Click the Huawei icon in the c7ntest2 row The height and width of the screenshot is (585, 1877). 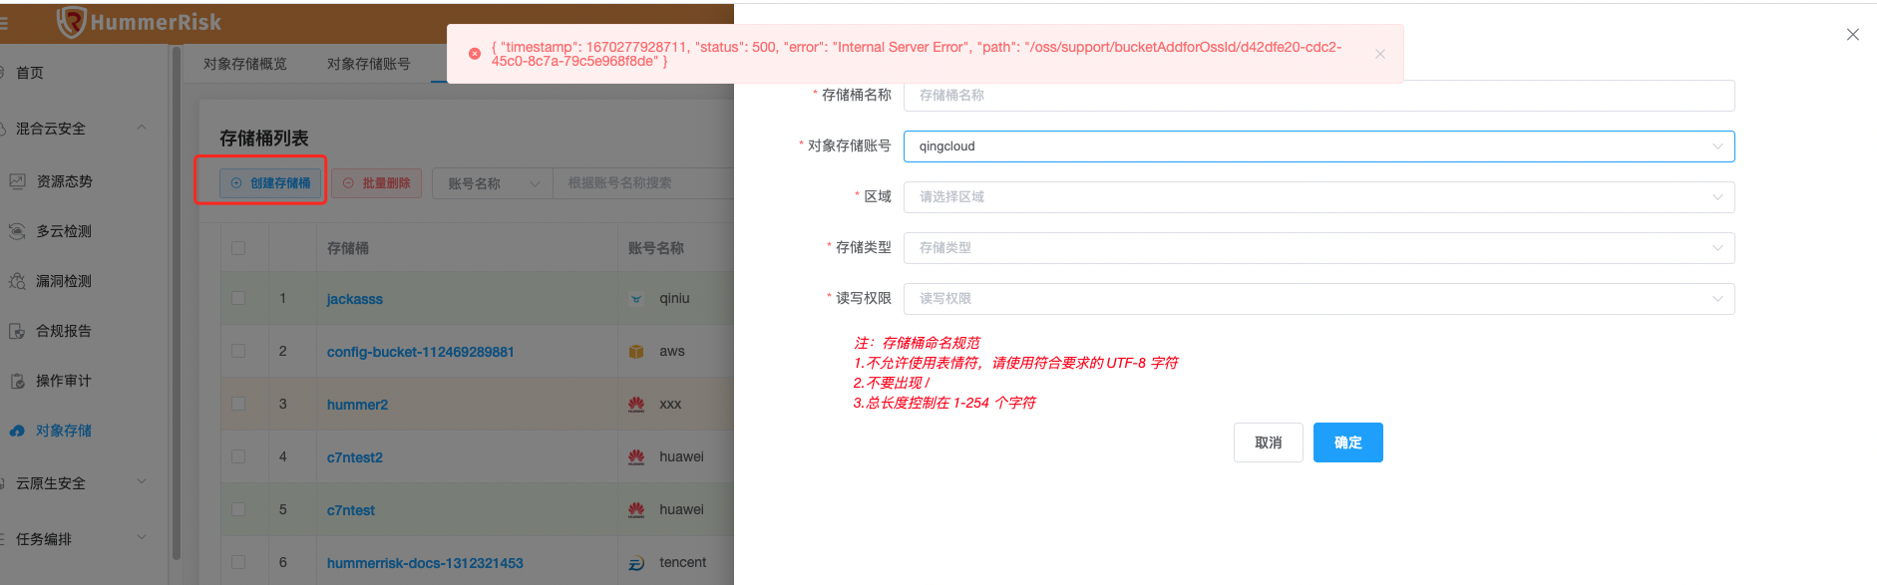(x=636, y=456)
